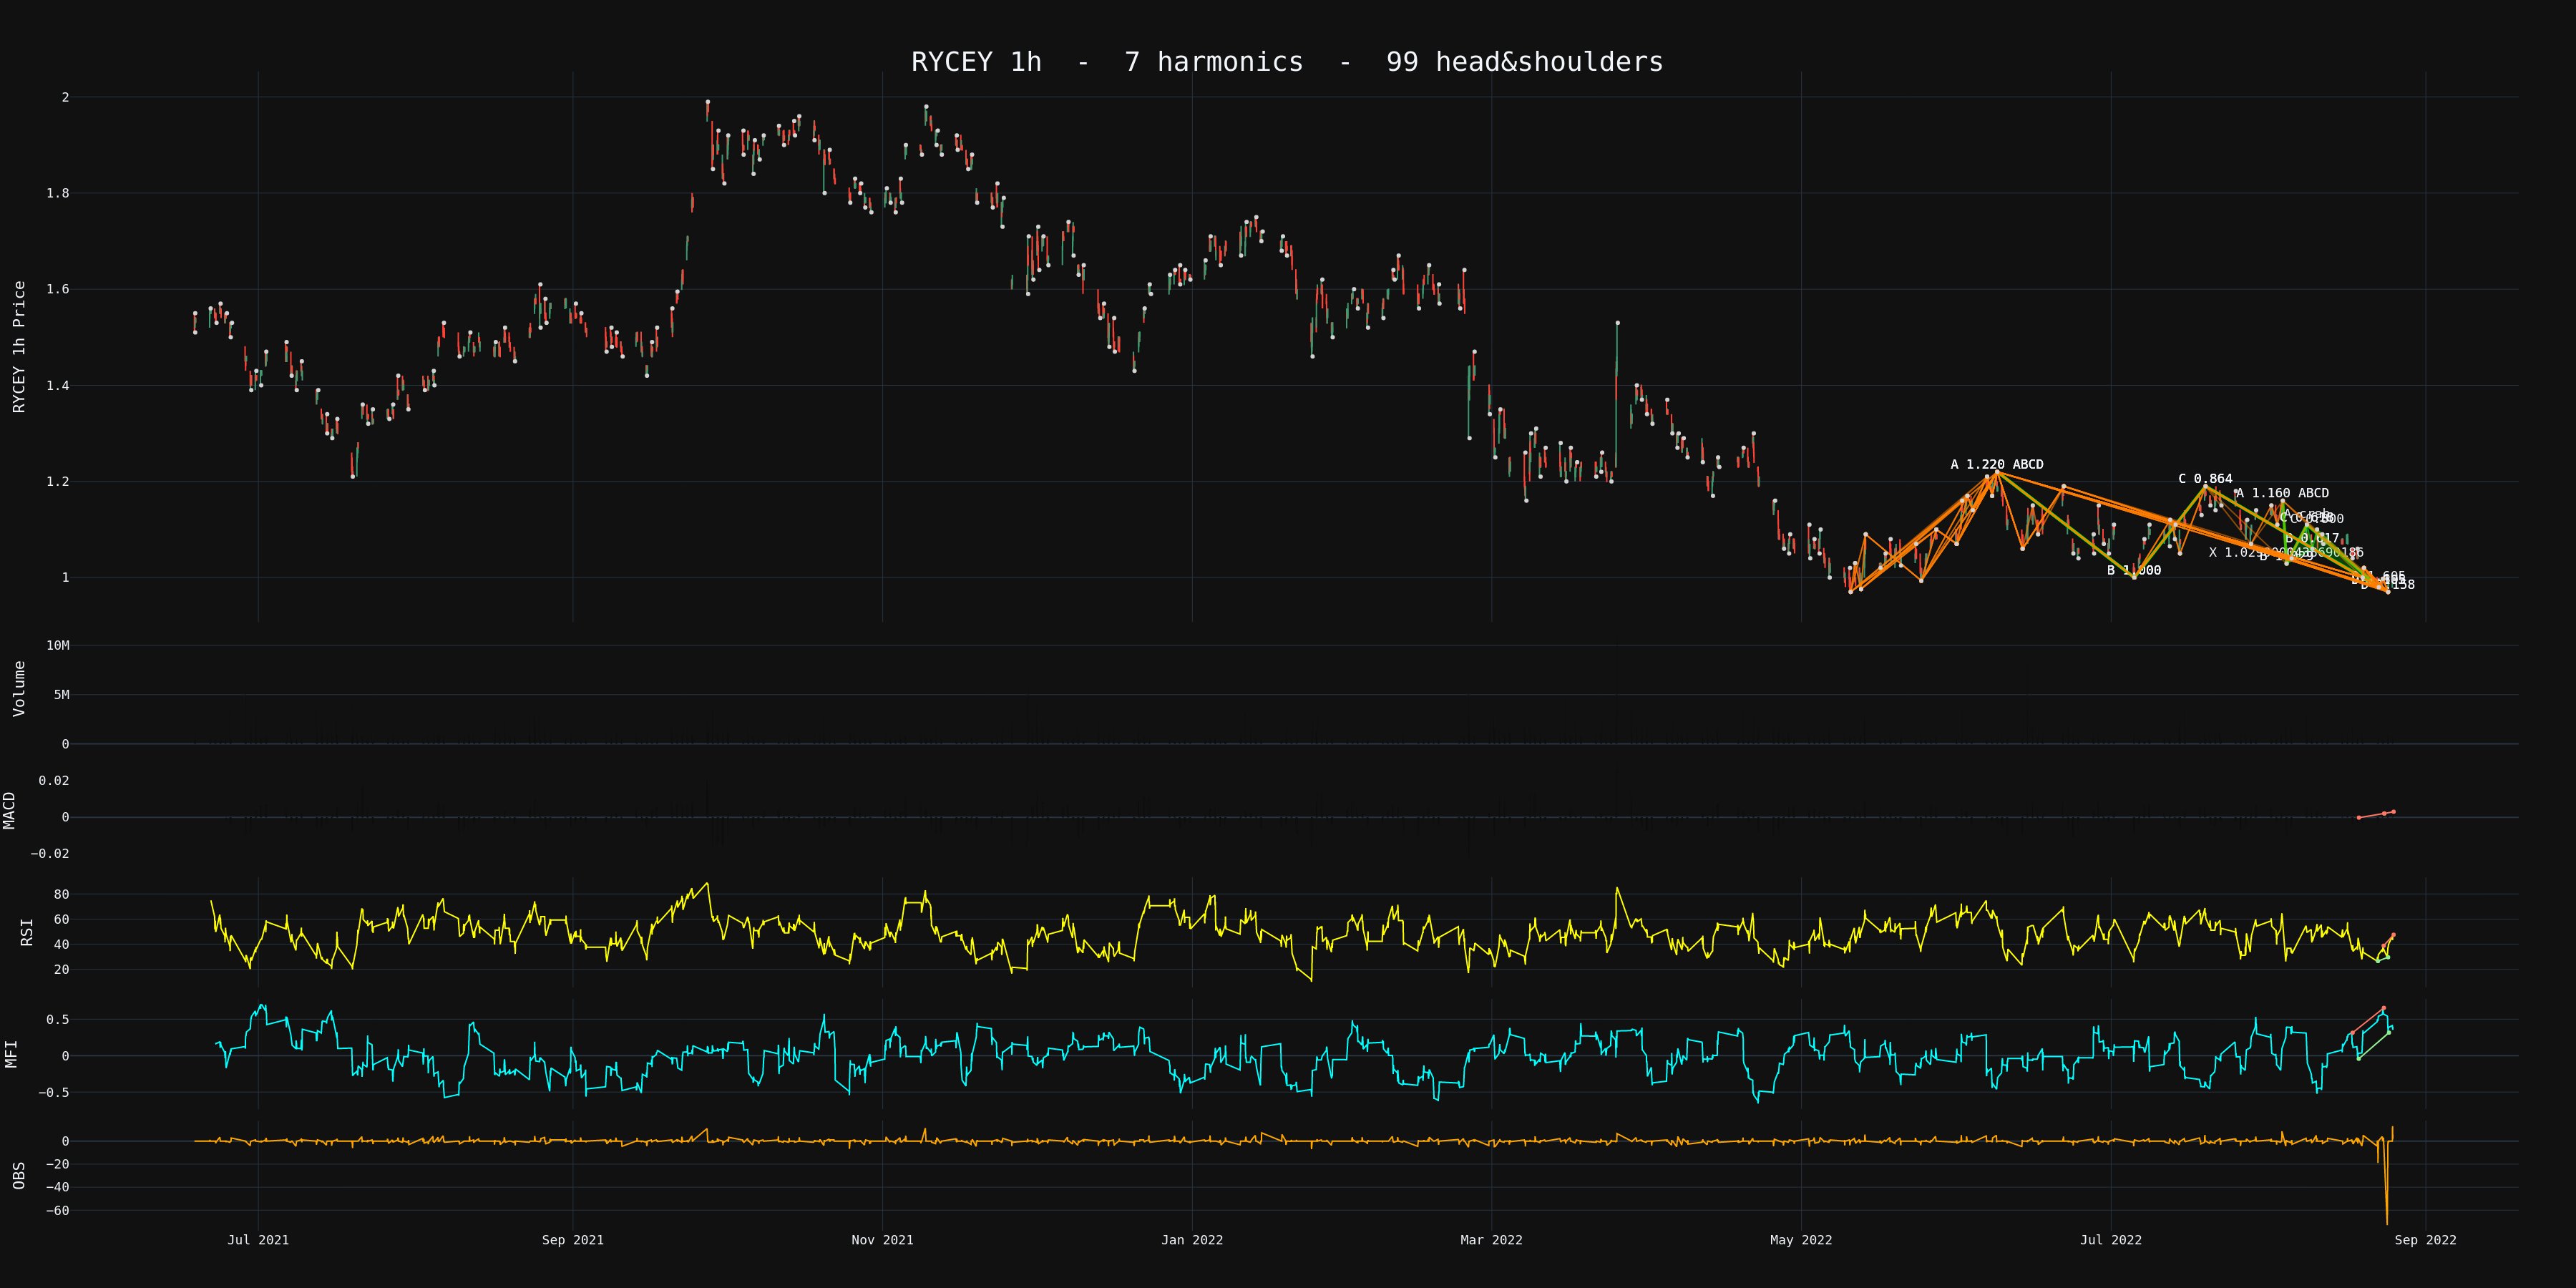2576x1288 pixels.
Task: Click the price tick labeled 1.8
Action: click(x=57, y=193)
